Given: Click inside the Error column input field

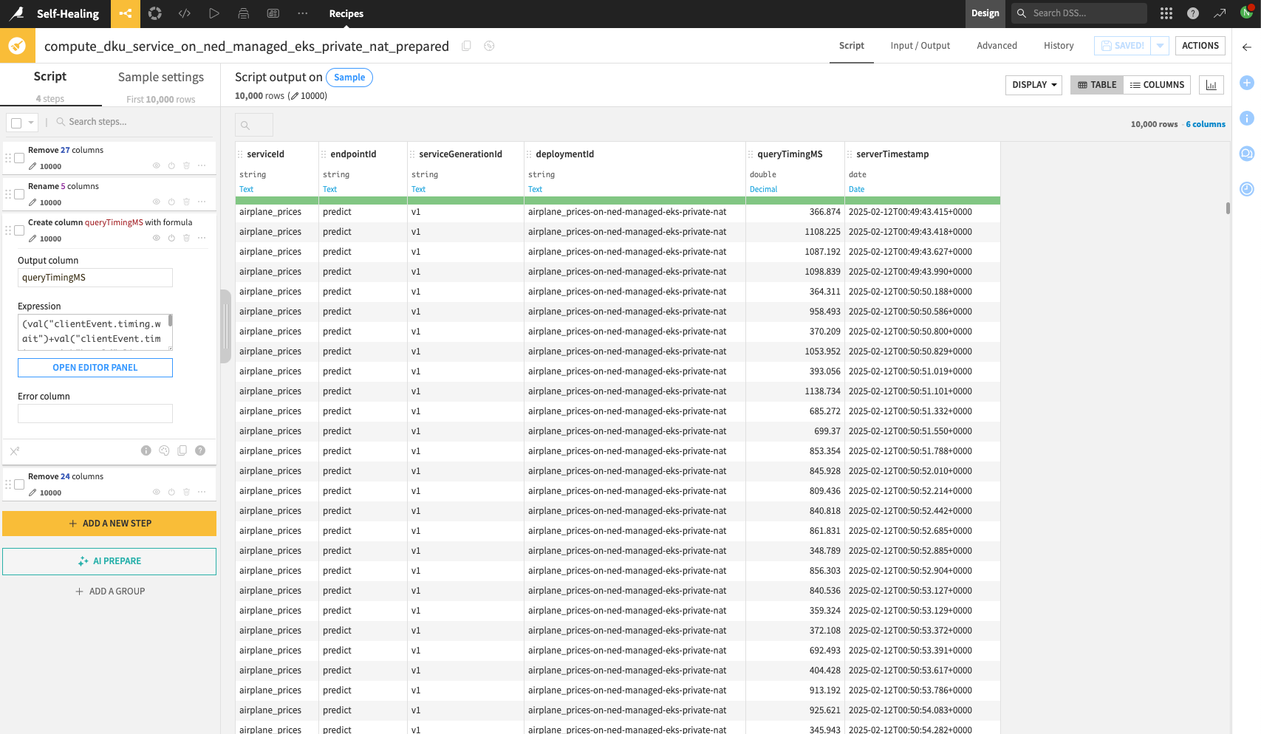Looking at the screenshot, I should coord(95,414).
